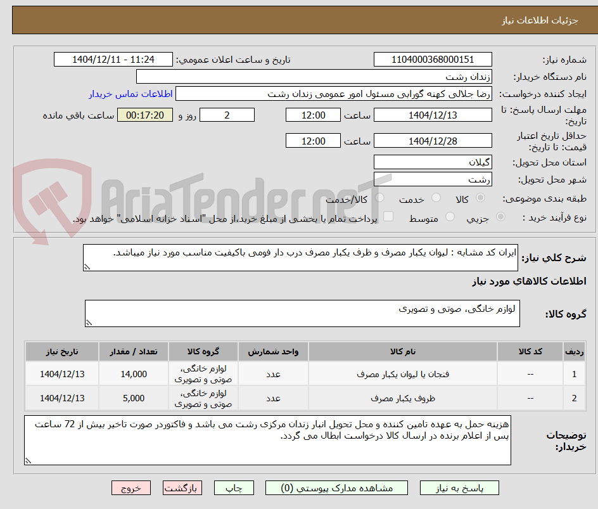Click row item فنجان یا لیوان یکبار مصرف
This screenshot has height=509, width=598.
403,375
